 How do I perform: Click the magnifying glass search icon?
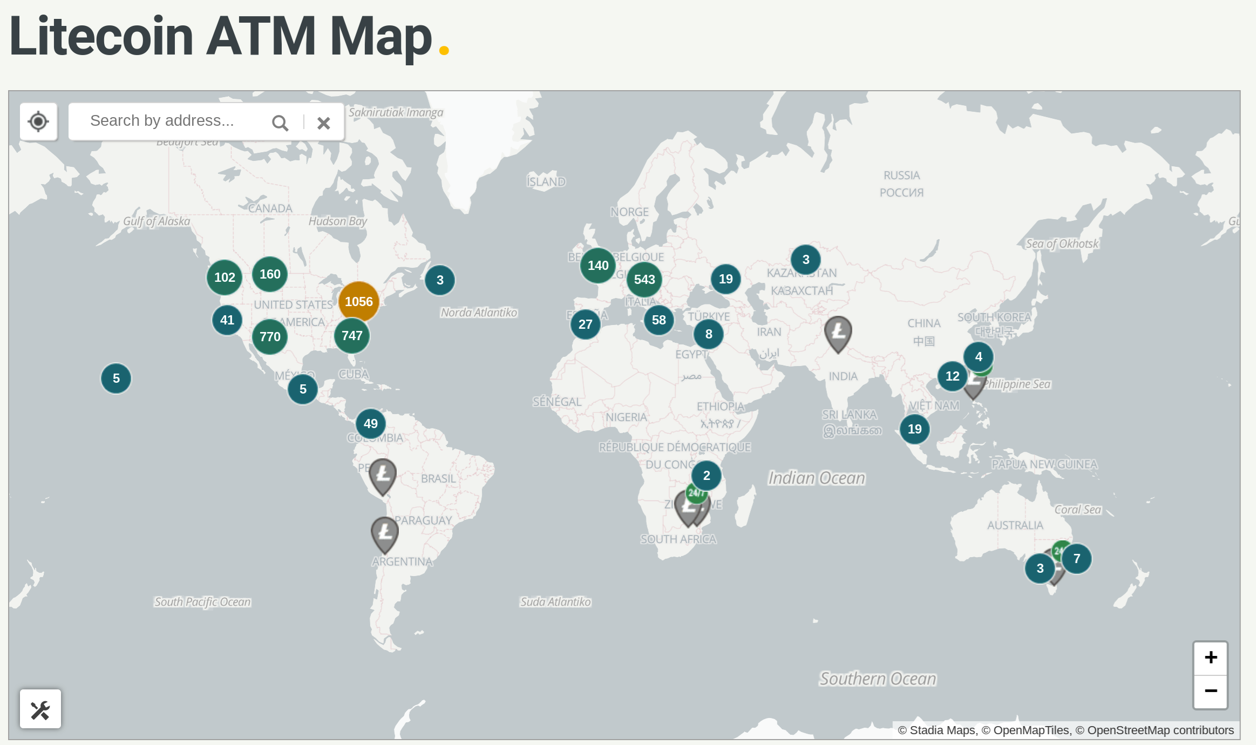coord(280,123)
